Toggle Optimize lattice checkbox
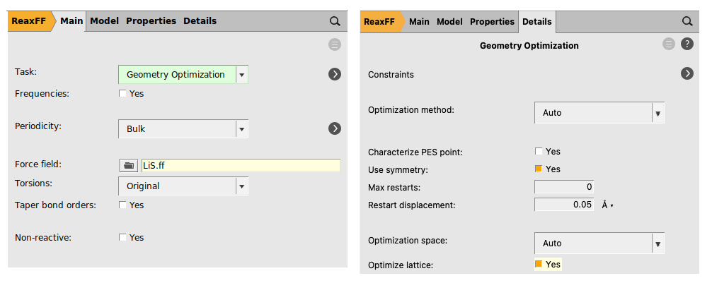712x283 pixels. (x=539, y=264)
